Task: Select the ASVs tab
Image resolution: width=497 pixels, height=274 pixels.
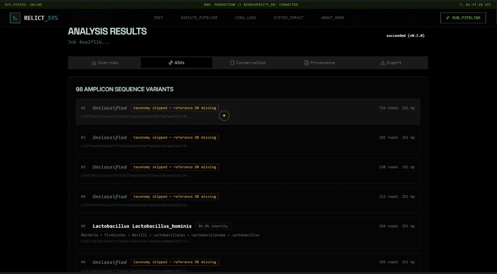Action: (x=176, y=63)
